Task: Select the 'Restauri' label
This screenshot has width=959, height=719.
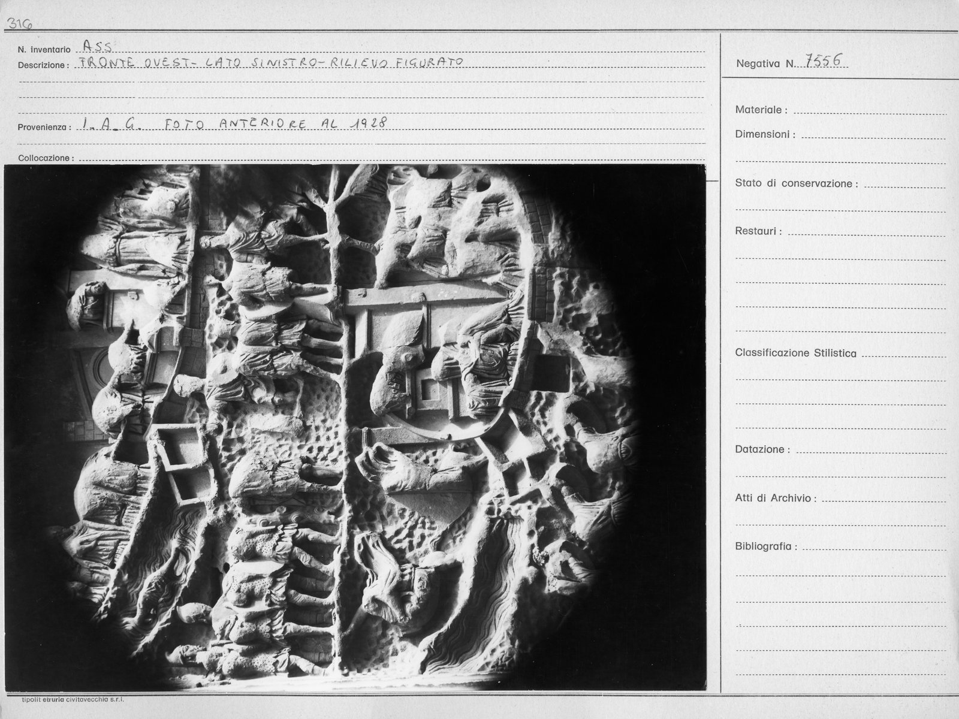Action: coord(758,231)
